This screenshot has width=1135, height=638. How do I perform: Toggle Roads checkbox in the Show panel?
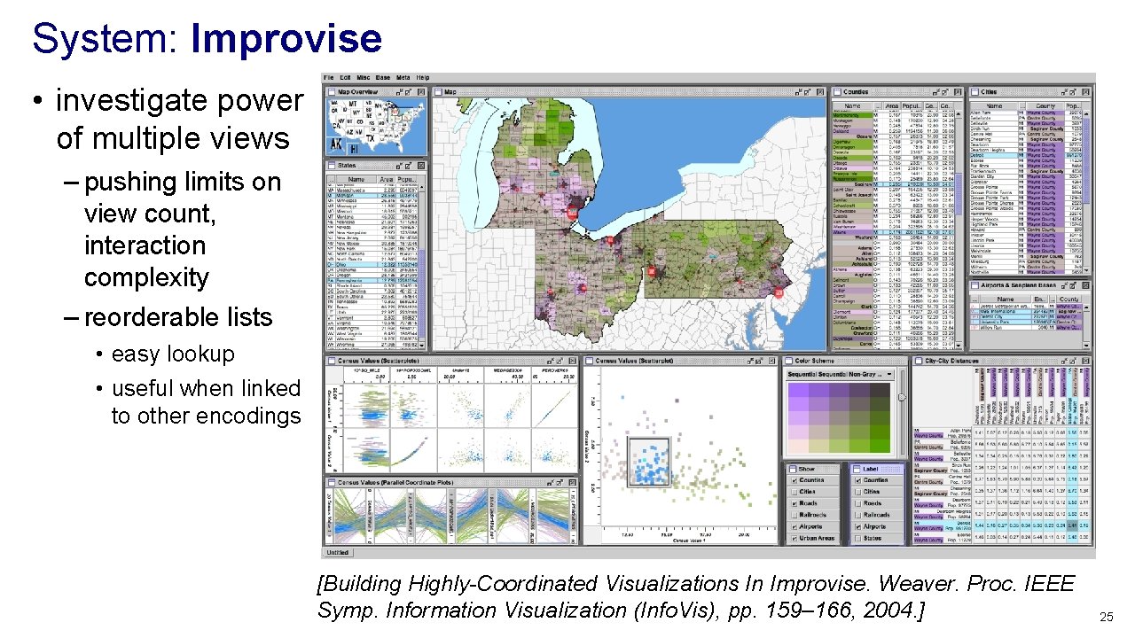793,504
